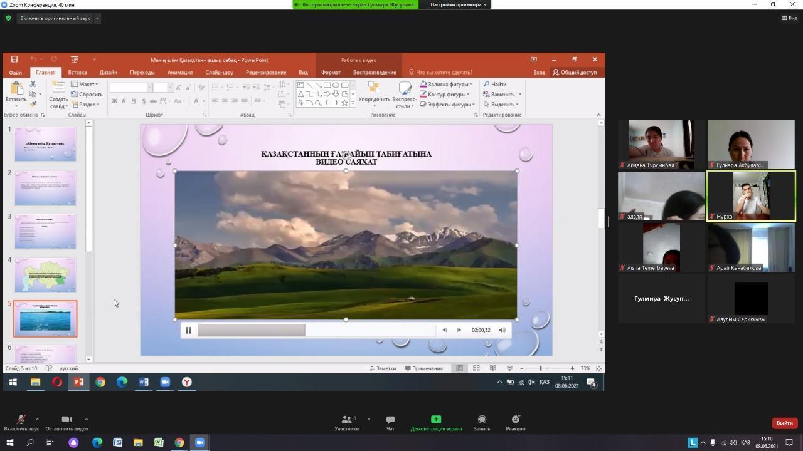Click the red Выйти leave button

(x=784, y=423)
